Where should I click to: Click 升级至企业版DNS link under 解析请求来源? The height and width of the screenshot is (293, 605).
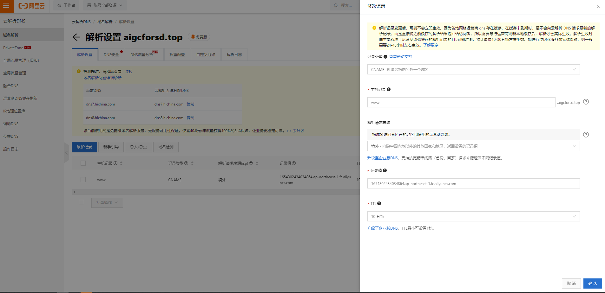383,158
